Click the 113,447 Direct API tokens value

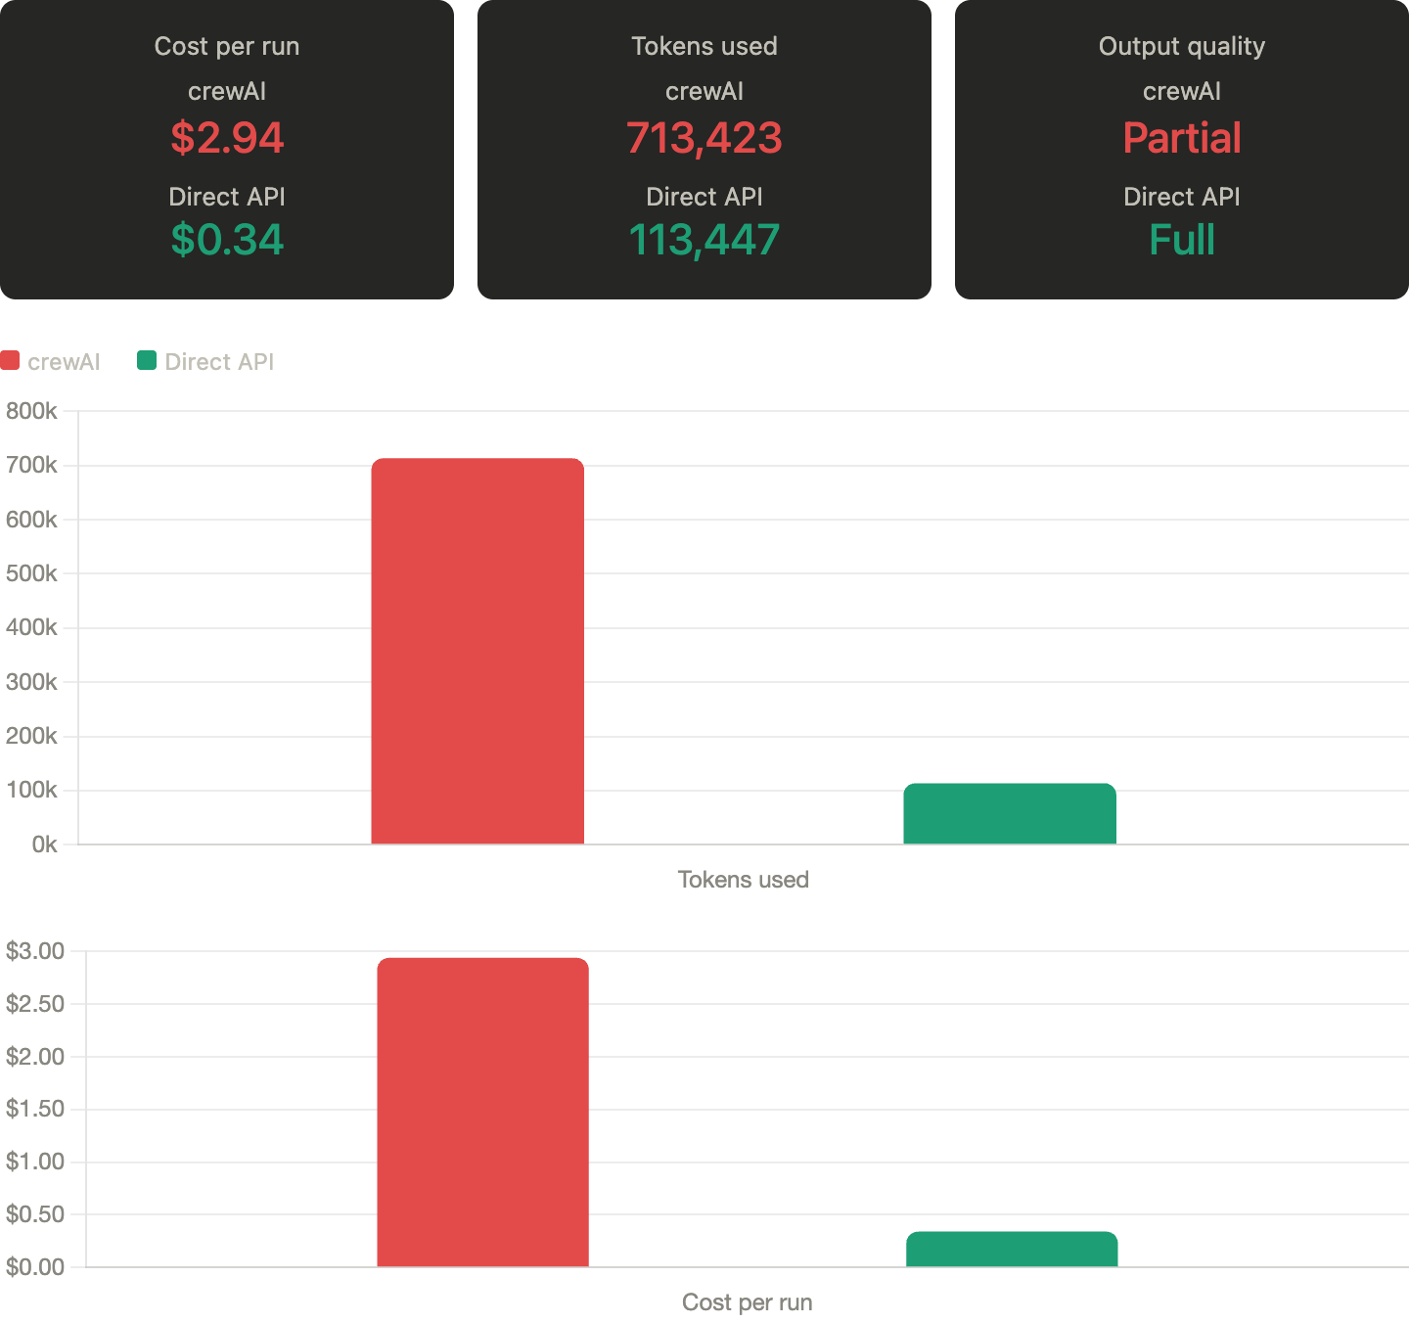[x=704, y=240]
